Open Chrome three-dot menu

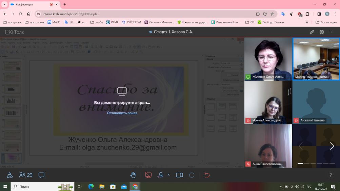[335, 14]
